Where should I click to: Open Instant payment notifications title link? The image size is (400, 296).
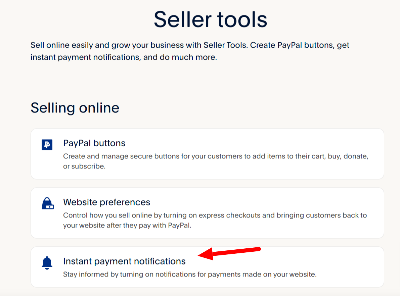point(124,261)
